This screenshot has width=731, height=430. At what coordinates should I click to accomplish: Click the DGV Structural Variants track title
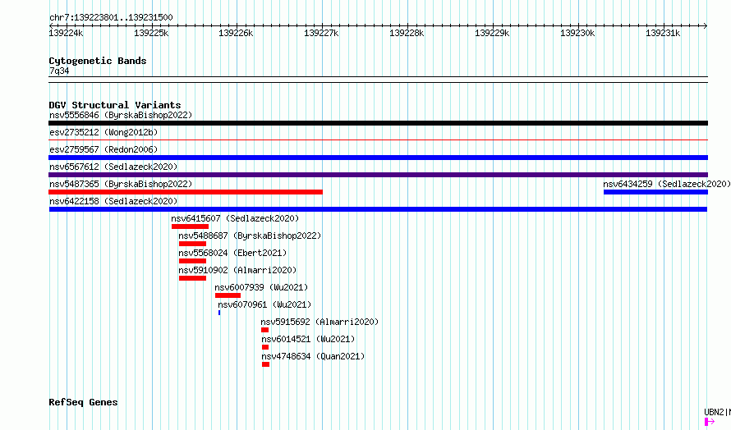tap(115, 105)
